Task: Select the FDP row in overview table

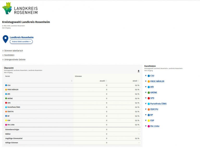Action: click(9, 120)
